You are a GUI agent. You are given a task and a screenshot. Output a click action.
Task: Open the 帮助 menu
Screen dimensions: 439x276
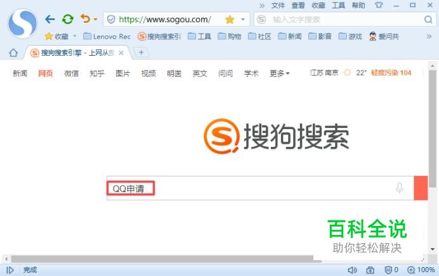(x=358, y=5)
